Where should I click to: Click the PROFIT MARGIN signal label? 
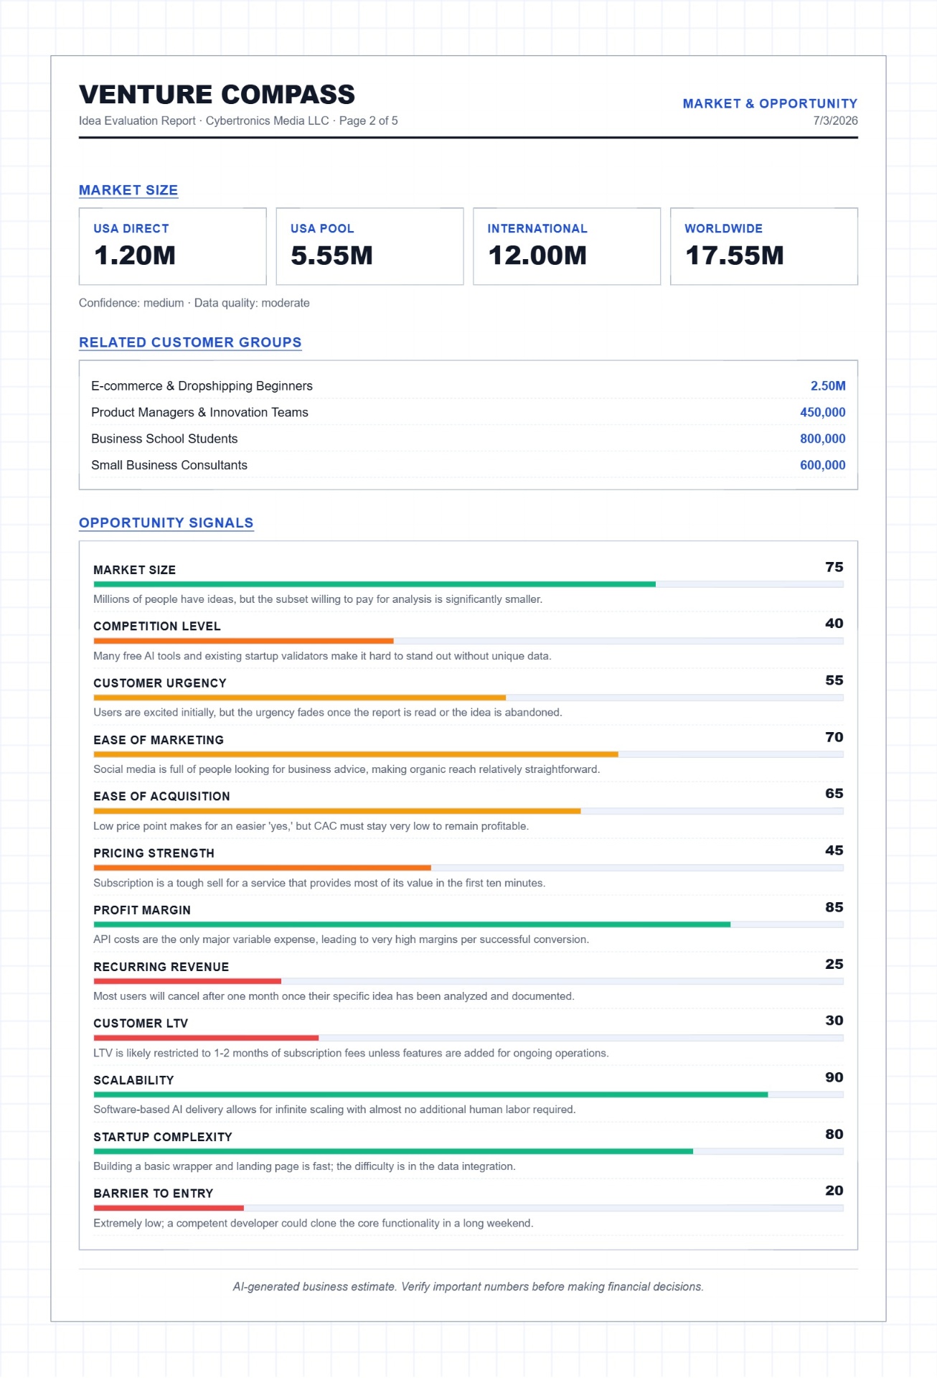click(142, 910)
